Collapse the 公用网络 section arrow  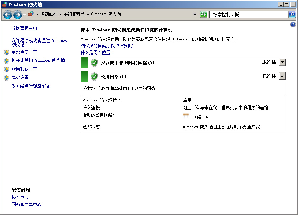(x=282, y=76)
